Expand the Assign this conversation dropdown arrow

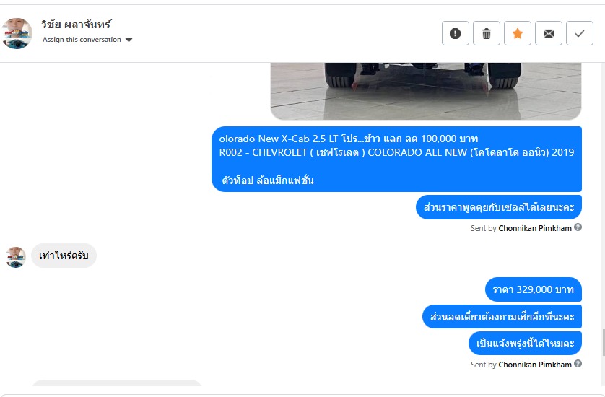coord(129,40)
